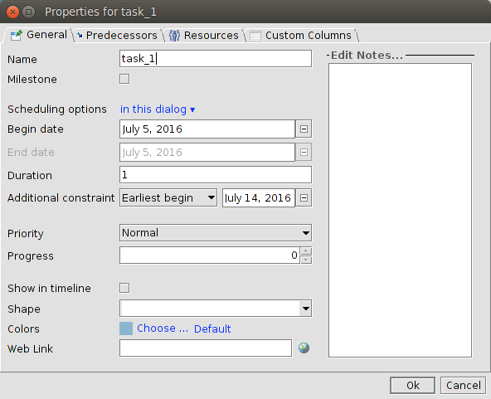Click the Predecessors tab arrow icon
The width and height of the screenshot is (491, 399).
click(80, 35)
